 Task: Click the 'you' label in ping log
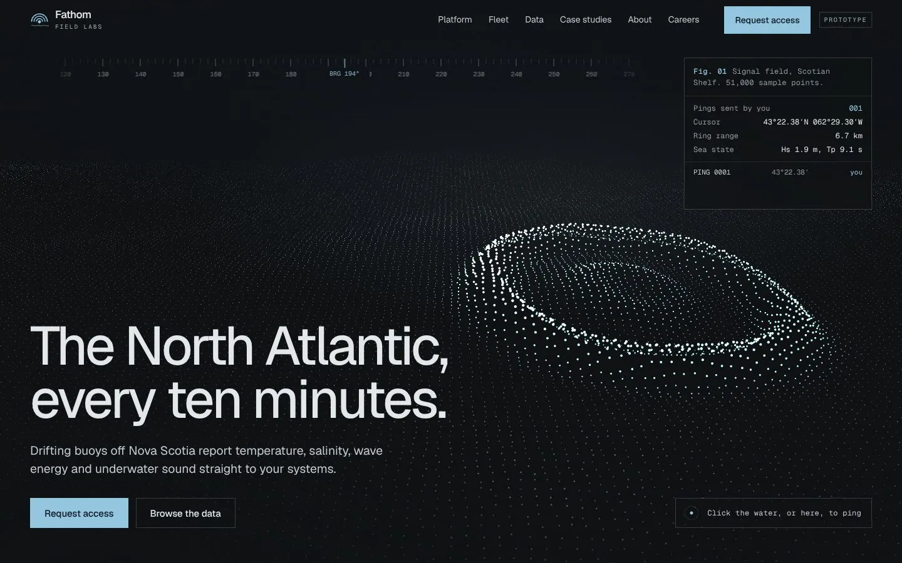point(856,172)
